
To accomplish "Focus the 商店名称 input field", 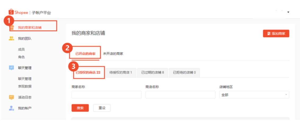I will [x=180, y=95].
